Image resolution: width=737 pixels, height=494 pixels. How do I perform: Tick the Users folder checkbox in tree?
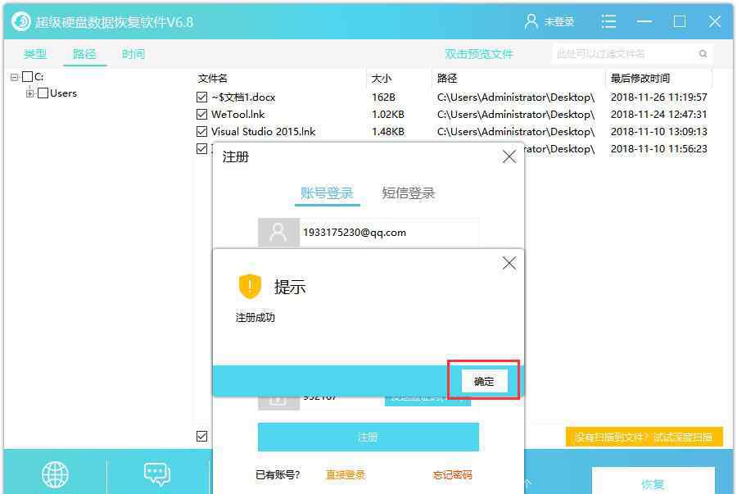point(43,93)
